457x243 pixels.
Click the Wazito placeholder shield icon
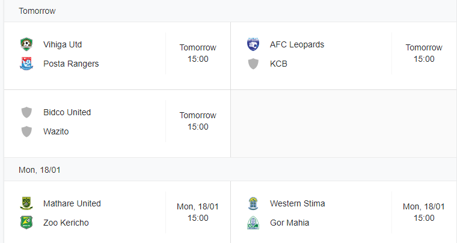(26, 131)
